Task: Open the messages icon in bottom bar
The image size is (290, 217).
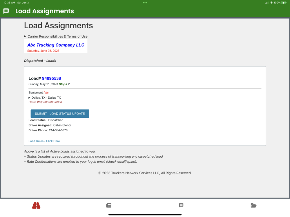Action: pos(181,205)
